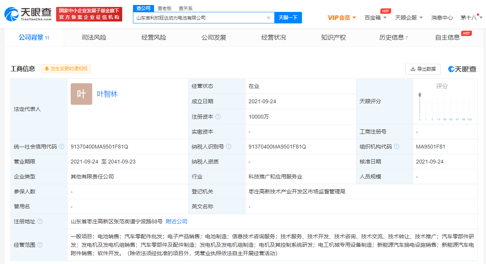Click question mark beside 组织机构代码
This screenshot has height=264, width=486.
(x=396, y=147)
